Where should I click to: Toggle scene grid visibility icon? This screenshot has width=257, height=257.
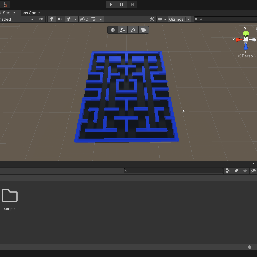(94, 19)
